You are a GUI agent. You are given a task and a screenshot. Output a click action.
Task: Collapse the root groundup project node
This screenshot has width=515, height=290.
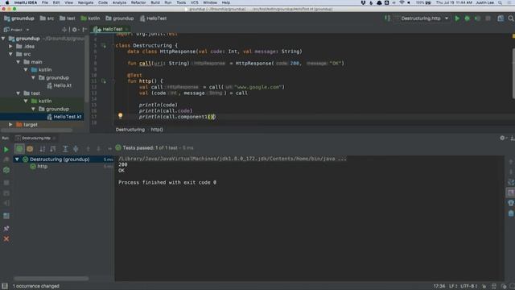(3, 39)
